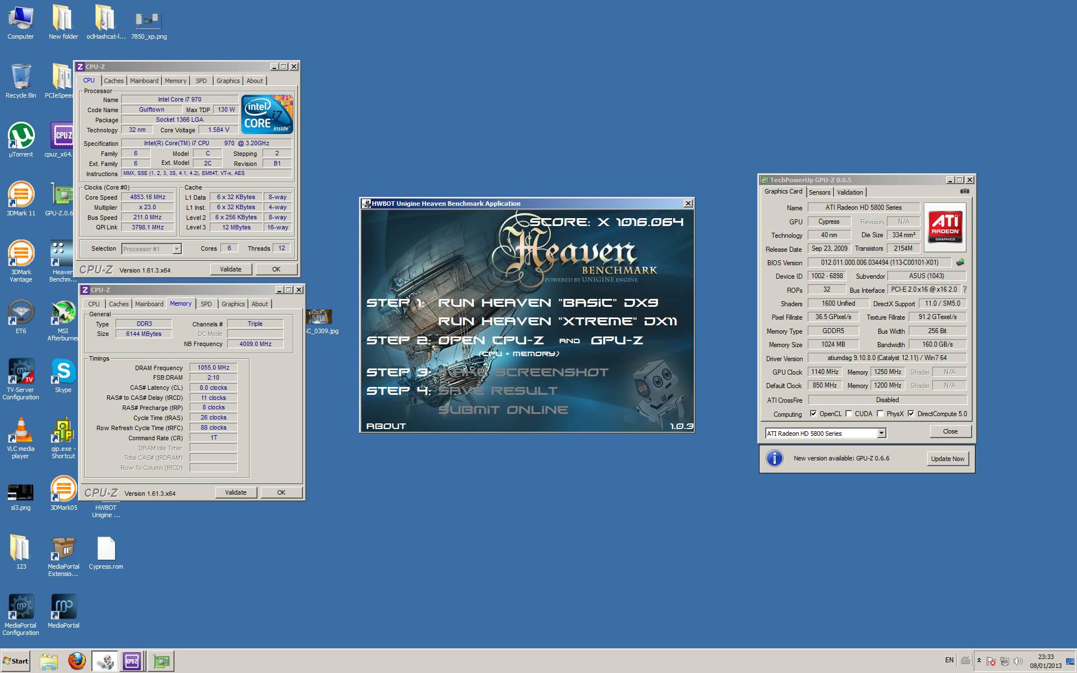Open the oclHashcat folder icon
The width and height of the screenshot is (1077, 673).
pyautogui.click(x=105, y=22)
